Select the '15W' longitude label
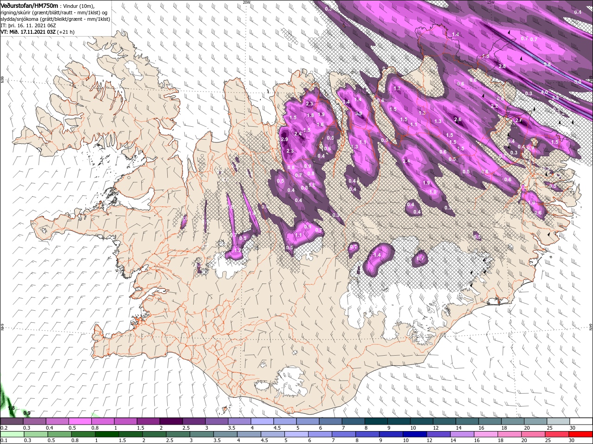This screenshot has height=444, width=593. pos(491,2)
